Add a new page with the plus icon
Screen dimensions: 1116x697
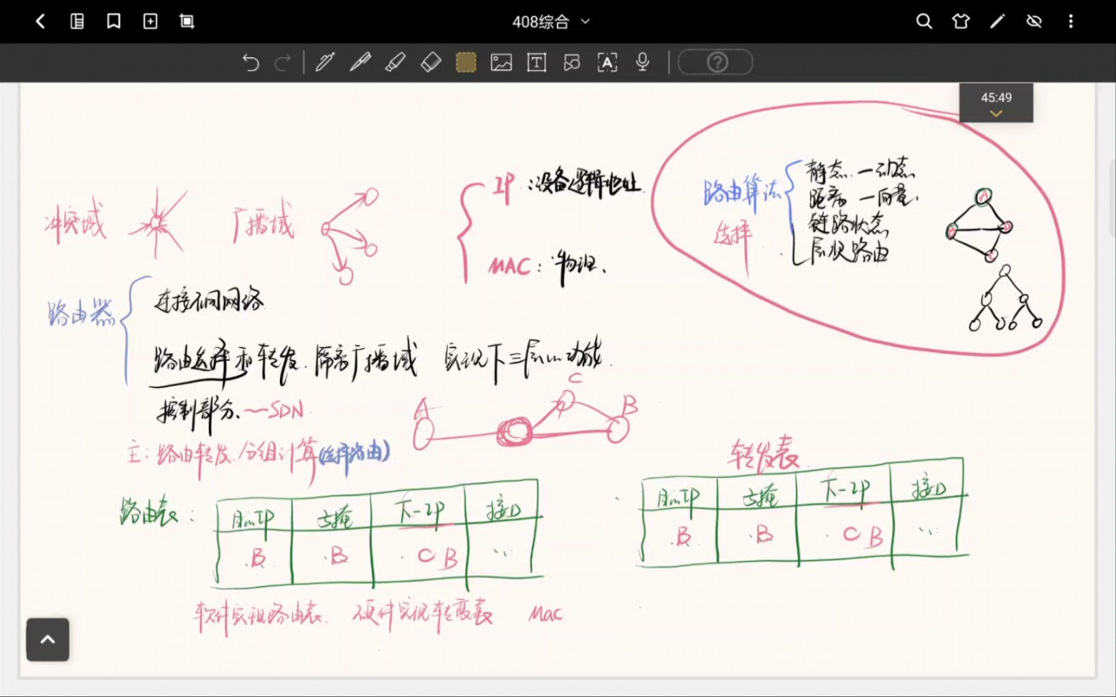click(150, 22)
